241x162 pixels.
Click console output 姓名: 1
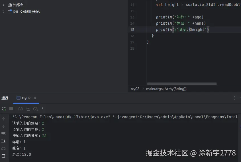tap(19, 148)
